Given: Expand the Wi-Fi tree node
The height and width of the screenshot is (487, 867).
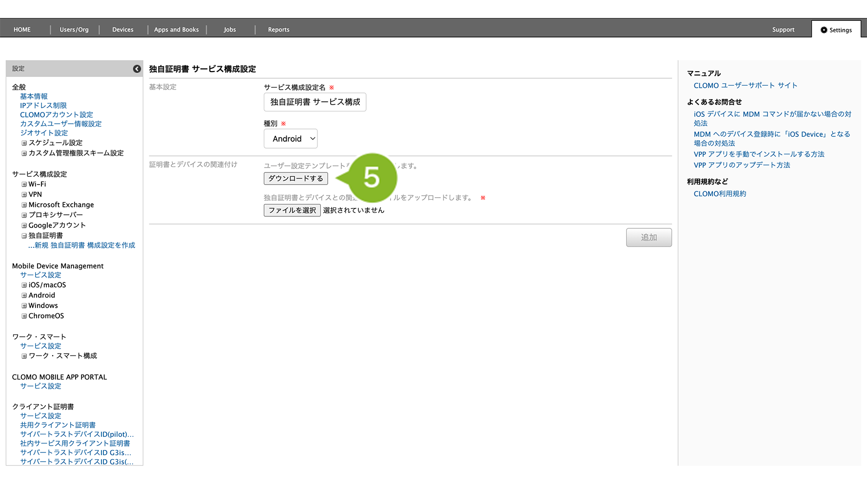Looking at the screenshot, I should 24,185.
